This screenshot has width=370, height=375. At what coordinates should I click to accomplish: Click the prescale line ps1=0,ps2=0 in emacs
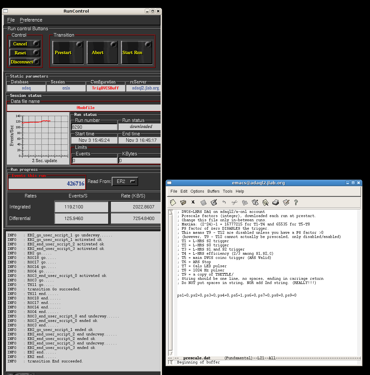click(237, 295)
